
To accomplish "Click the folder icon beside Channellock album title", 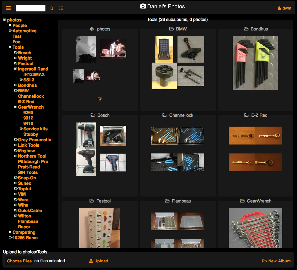I will (165, 115).
